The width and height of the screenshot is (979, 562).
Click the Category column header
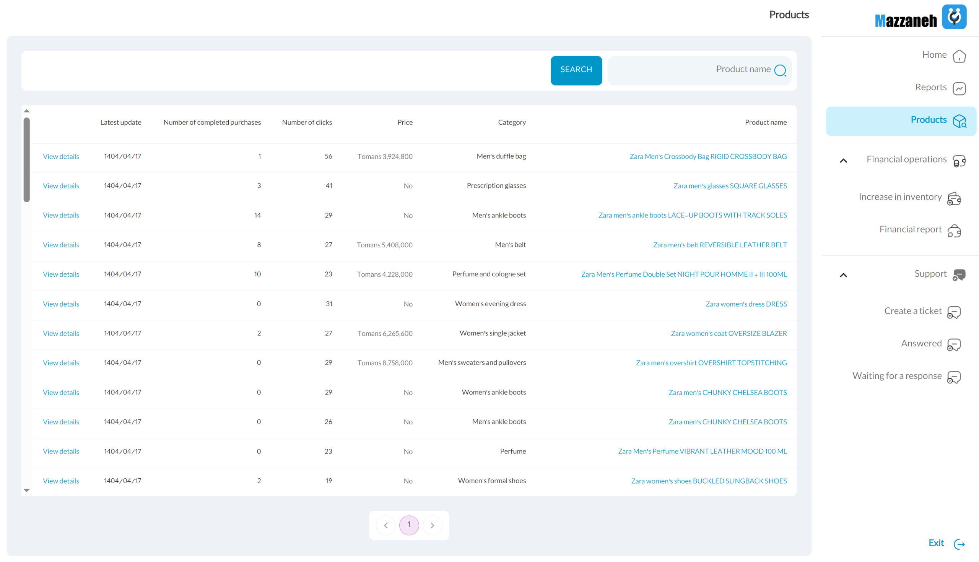512,122
